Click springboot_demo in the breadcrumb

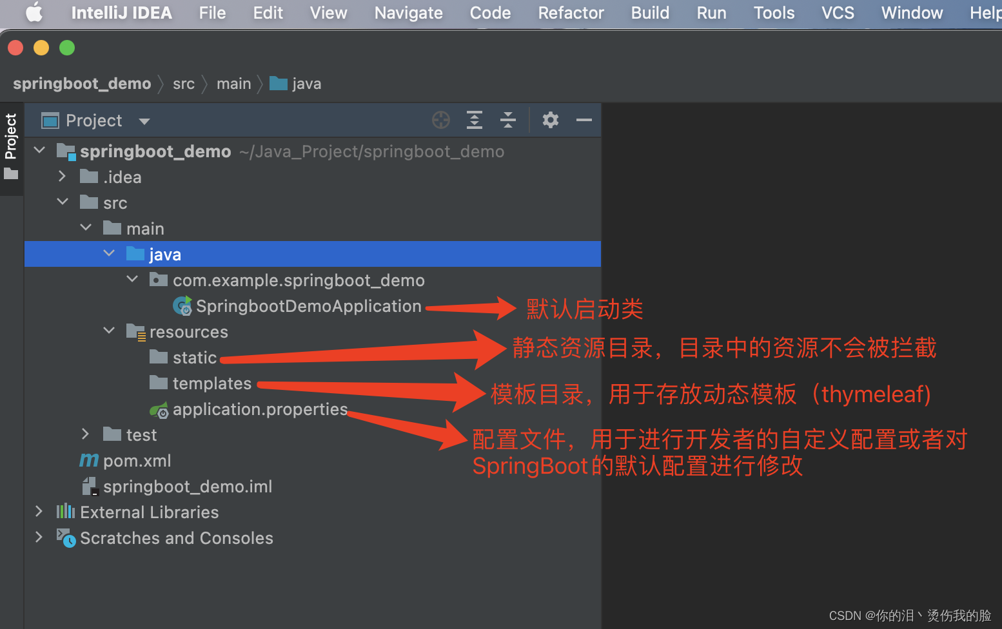tap(82, 84)
